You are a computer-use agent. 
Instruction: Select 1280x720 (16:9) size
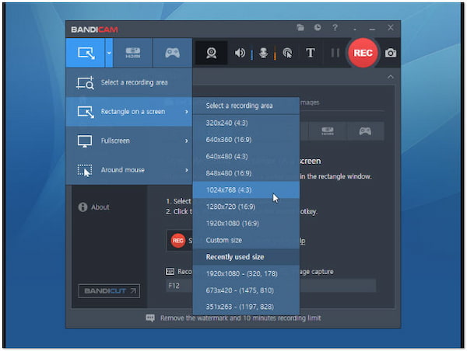coord(246,207)
